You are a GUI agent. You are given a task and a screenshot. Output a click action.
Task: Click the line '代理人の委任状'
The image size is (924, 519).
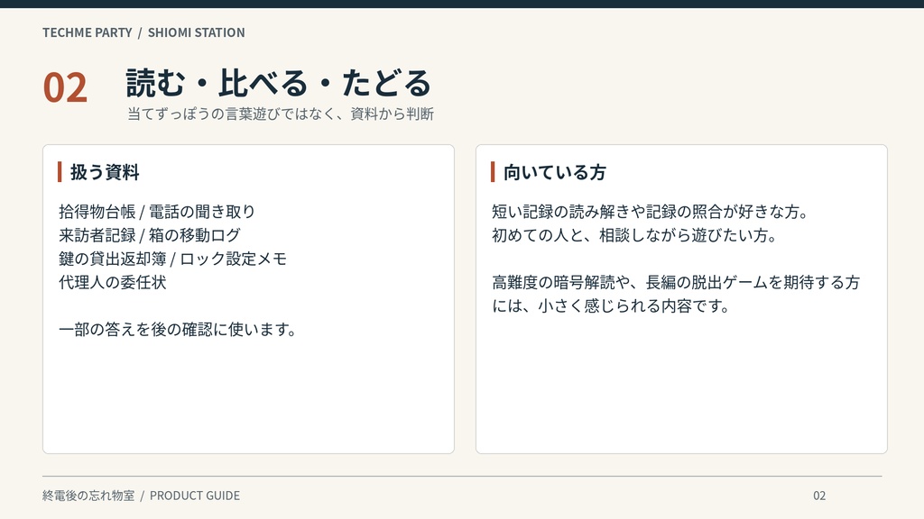[113, 282]
